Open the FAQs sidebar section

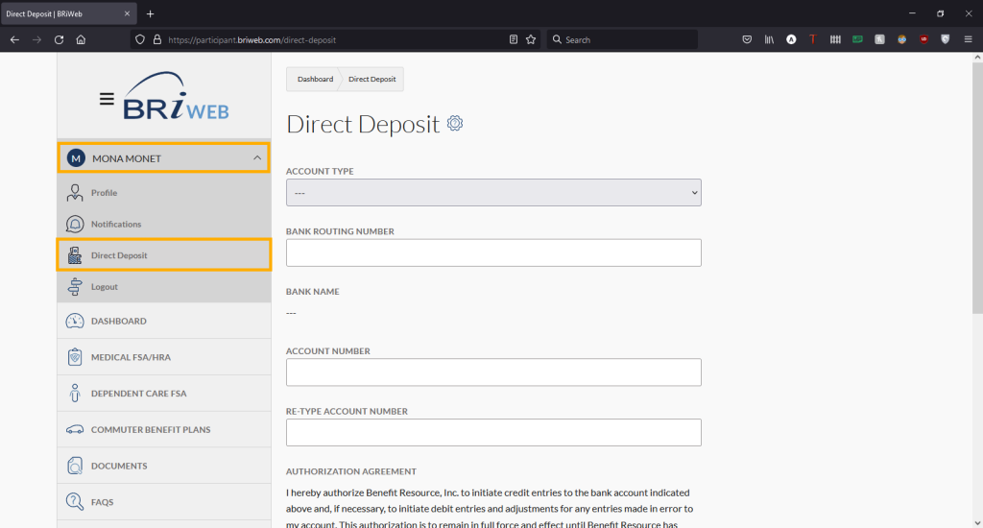pos(102,502)
